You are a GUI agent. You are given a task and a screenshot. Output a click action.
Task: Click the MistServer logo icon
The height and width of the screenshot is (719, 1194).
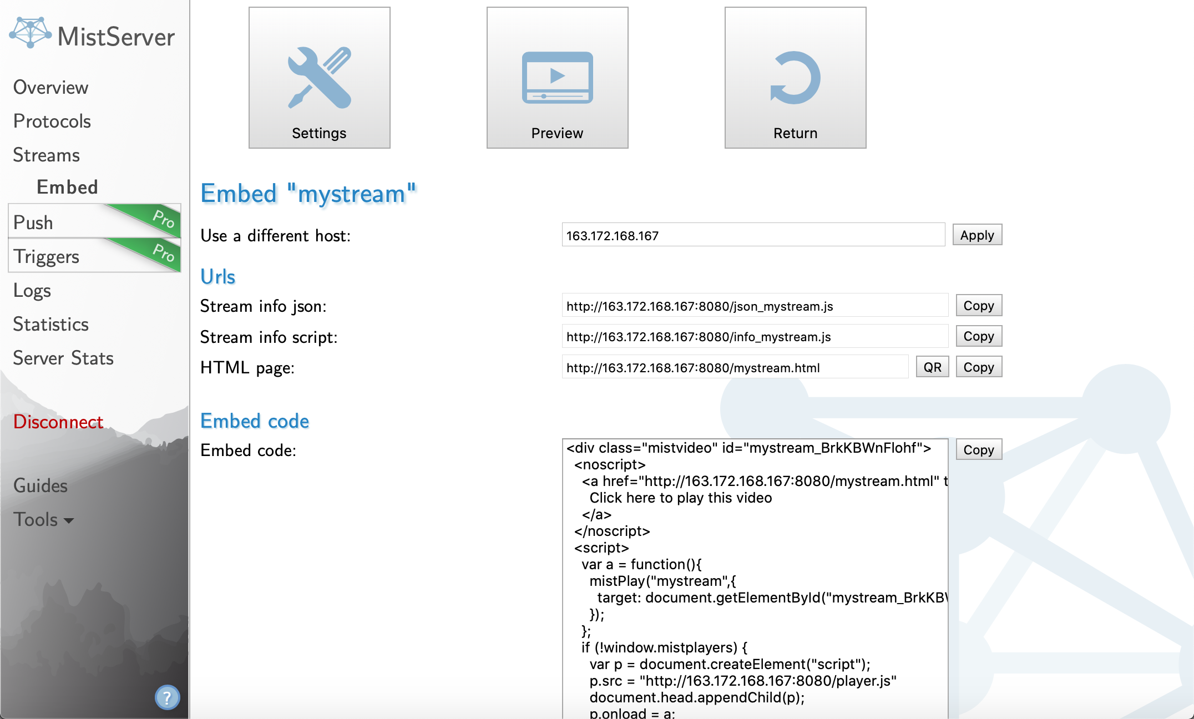[30, 33]
